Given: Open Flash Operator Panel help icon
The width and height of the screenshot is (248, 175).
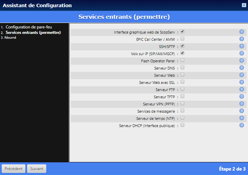Looking at the screenshot, I should coord(241,61).
